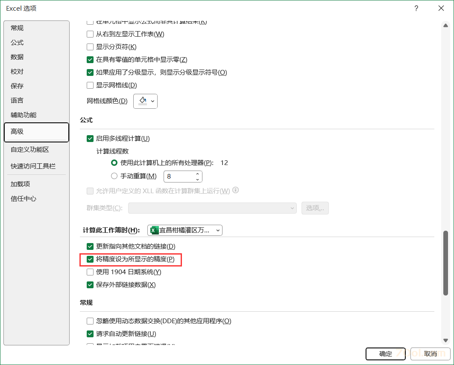Screen dimensions: 454x365
Task: Toggle 将精度设为所显示的精度 checkbox
Action: [x=90, y=259]
